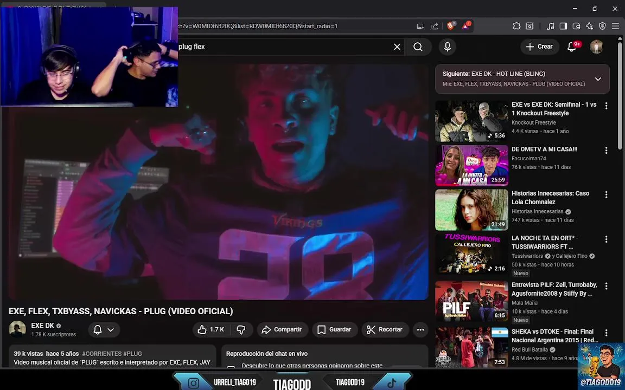Click the YouTube search magnifier button
The image size is (625, 390).
click(x=418, y=47)
